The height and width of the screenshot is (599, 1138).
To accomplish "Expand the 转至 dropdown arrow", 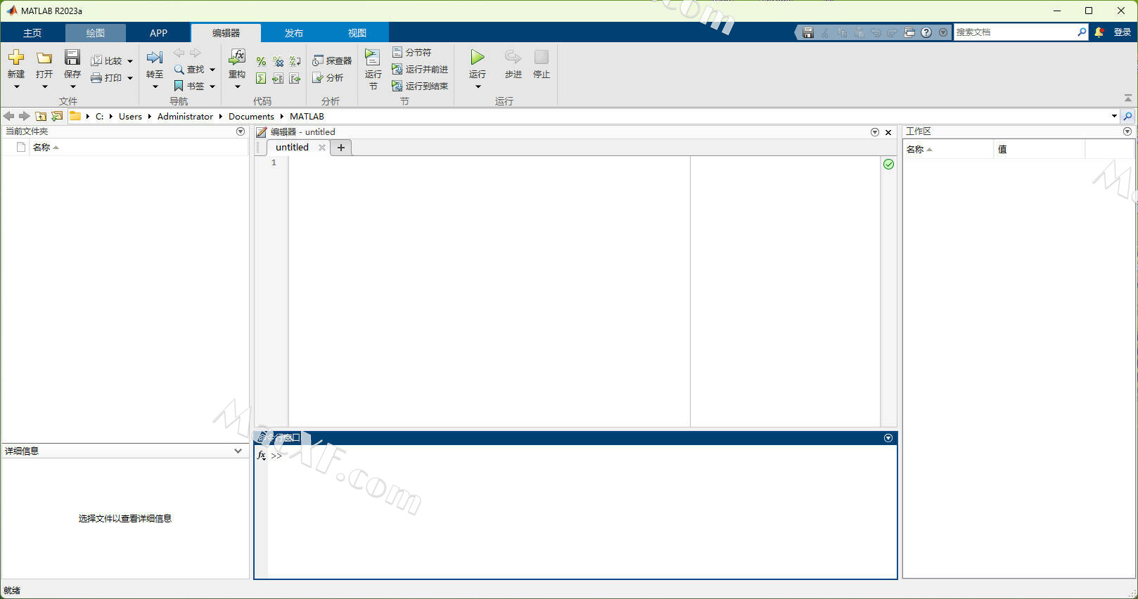I will 155,86.
